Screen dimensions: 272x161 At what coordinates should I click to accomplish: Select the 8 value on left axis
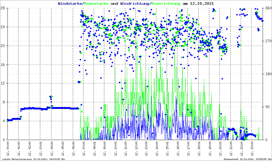pos(4,102)
